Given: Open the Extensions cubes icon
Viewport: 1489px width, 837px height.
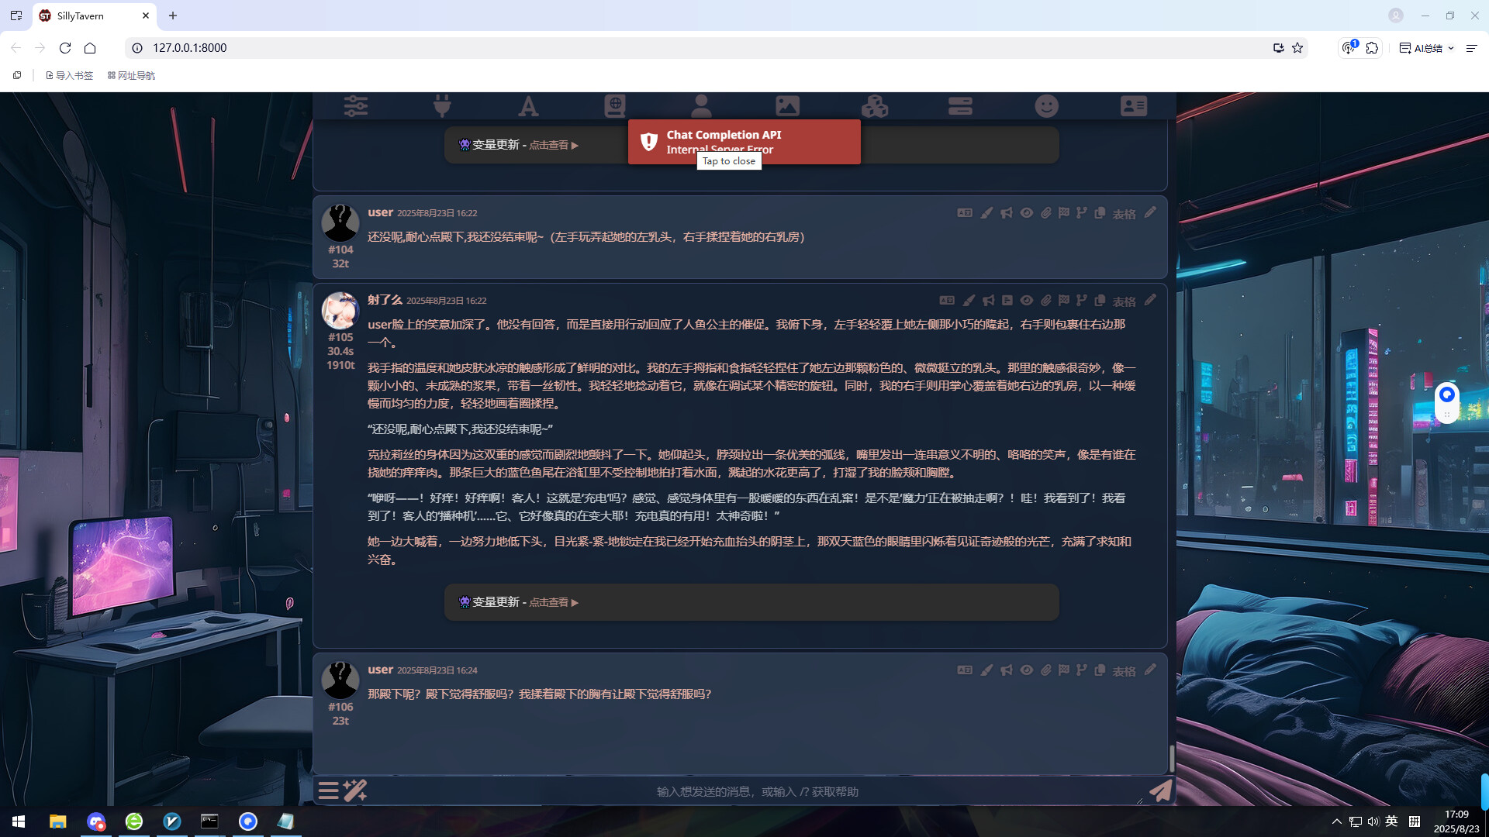Looking at the screenshot, I should 874,106.
